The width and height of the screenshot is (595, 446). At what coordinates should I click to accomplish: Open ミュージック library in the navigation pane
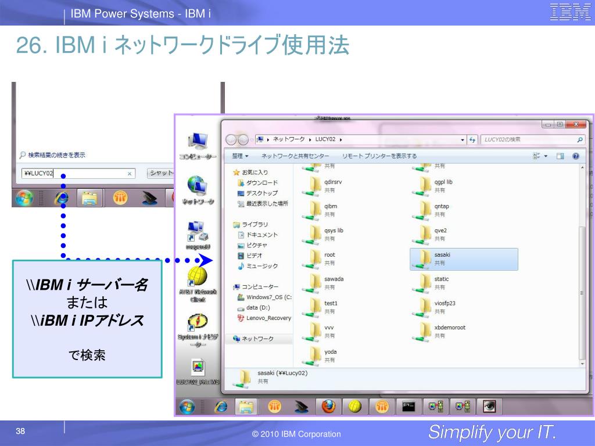point(257,266)
